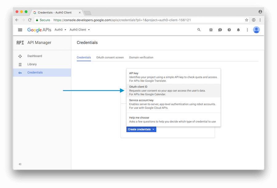Go forward with the browser forward arrow

[x=23, y=20]
